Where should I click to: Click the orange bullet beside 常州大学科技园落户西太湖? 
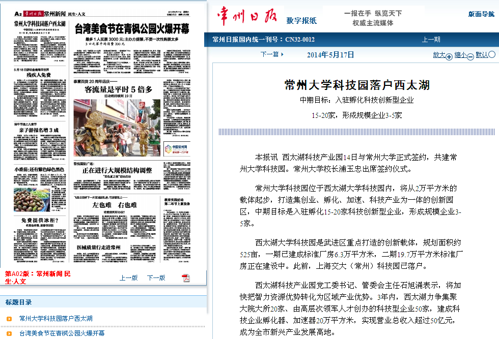click(9, 319)
